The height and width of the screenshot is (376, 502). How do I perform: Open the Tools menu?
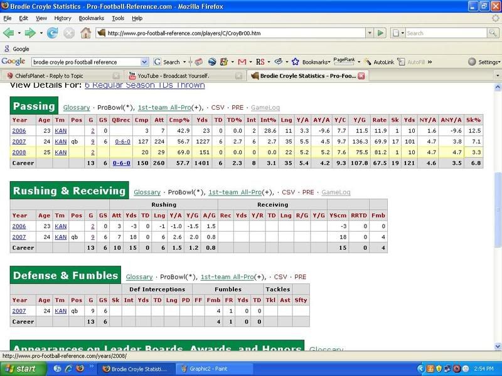(x=118, y=18)
